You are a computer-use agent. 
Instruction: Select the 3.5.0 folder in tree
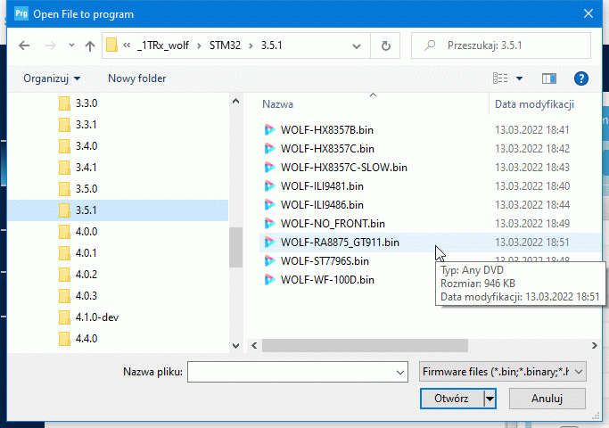pos(86,188)
